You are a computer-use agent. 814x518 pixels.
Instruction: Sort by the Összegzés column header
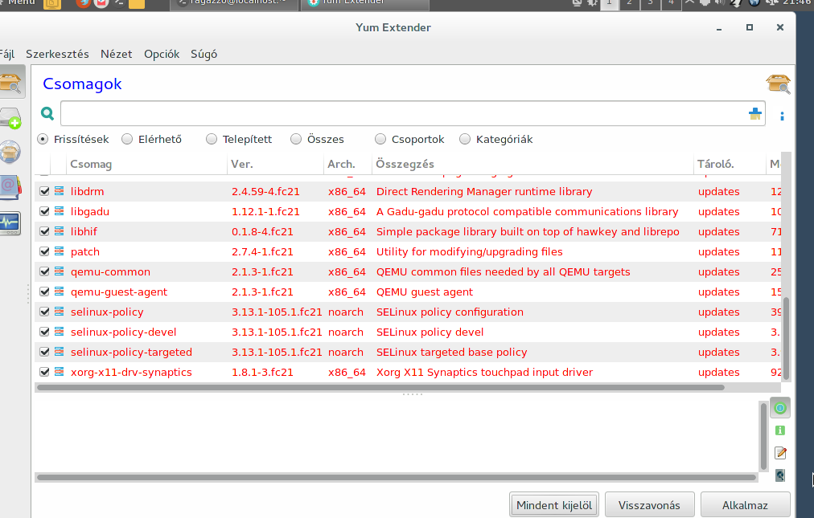tap(532, 164)
